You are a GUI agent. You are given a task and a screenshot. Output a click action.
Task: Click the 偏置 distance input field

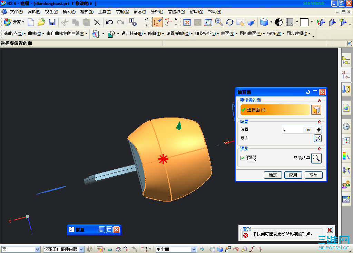(x=293, y=129)
